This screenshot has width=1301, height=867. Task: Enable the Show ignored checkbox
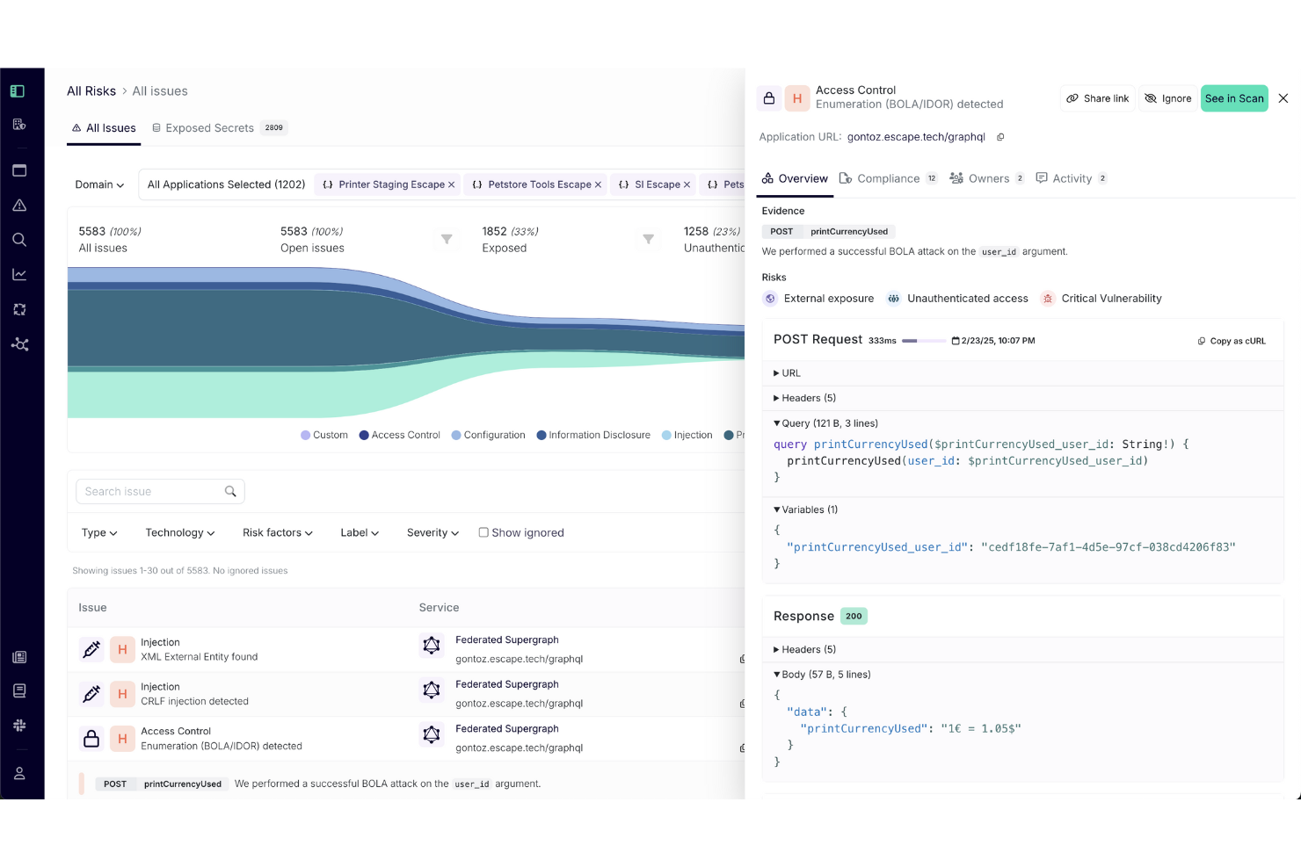click(483, 531)
